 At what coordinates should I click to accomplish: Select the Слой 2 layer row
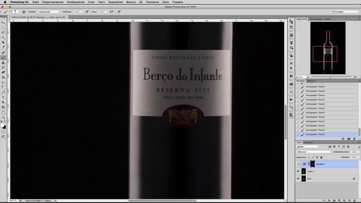(327, 171)
